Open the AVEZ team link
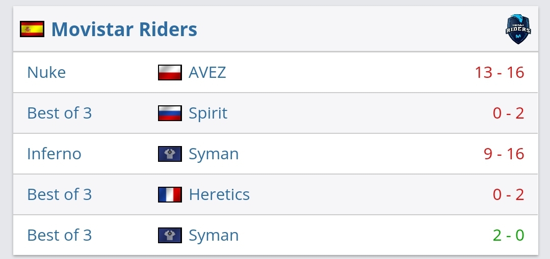This screenshot has height=259, width=550. pos(207,72)
